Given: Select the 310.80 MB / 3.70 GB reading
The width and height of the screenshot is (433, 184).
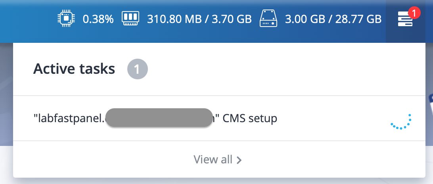Looking at the screenshot, I should point(199,19).
